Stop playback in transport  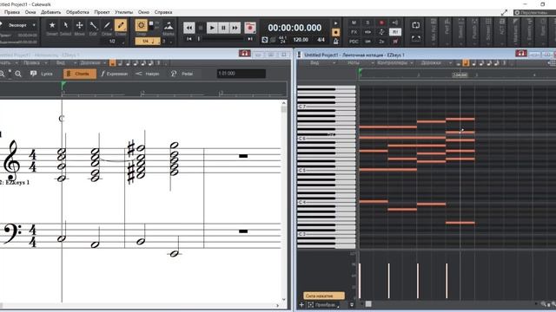click(x=201, y=28)
